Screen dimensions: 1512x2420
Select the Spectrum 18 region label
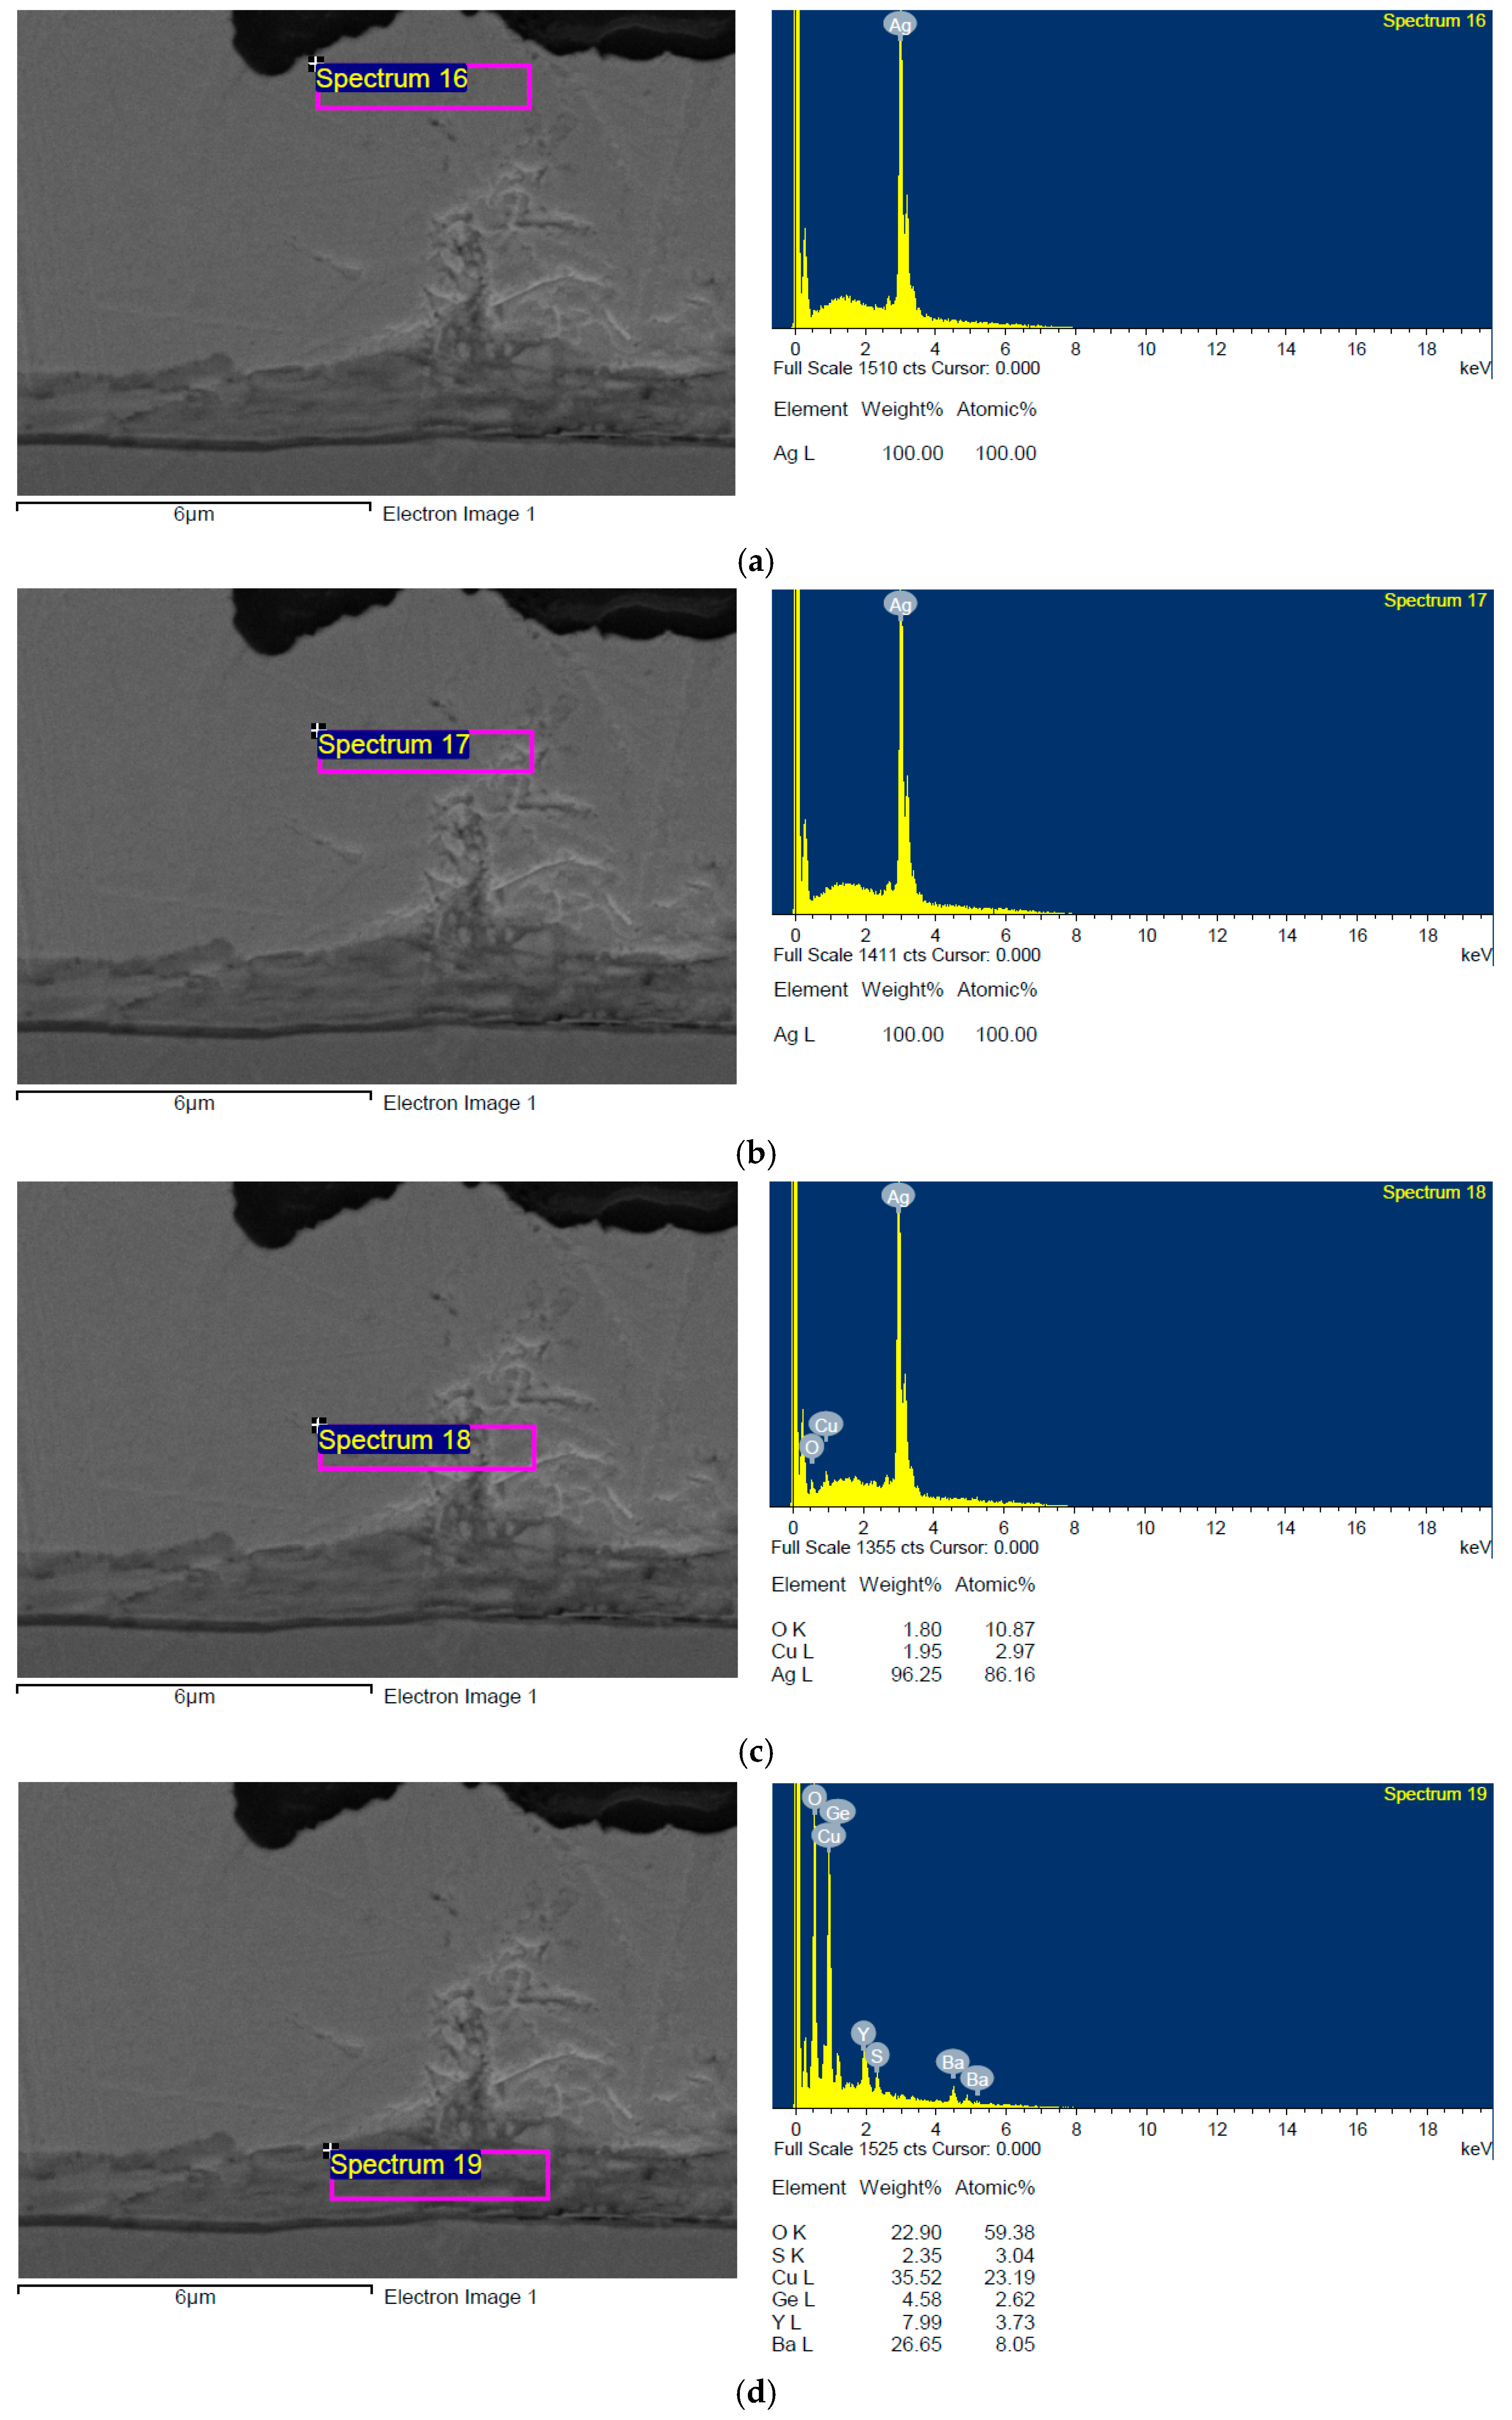(x=394, y=1439)
